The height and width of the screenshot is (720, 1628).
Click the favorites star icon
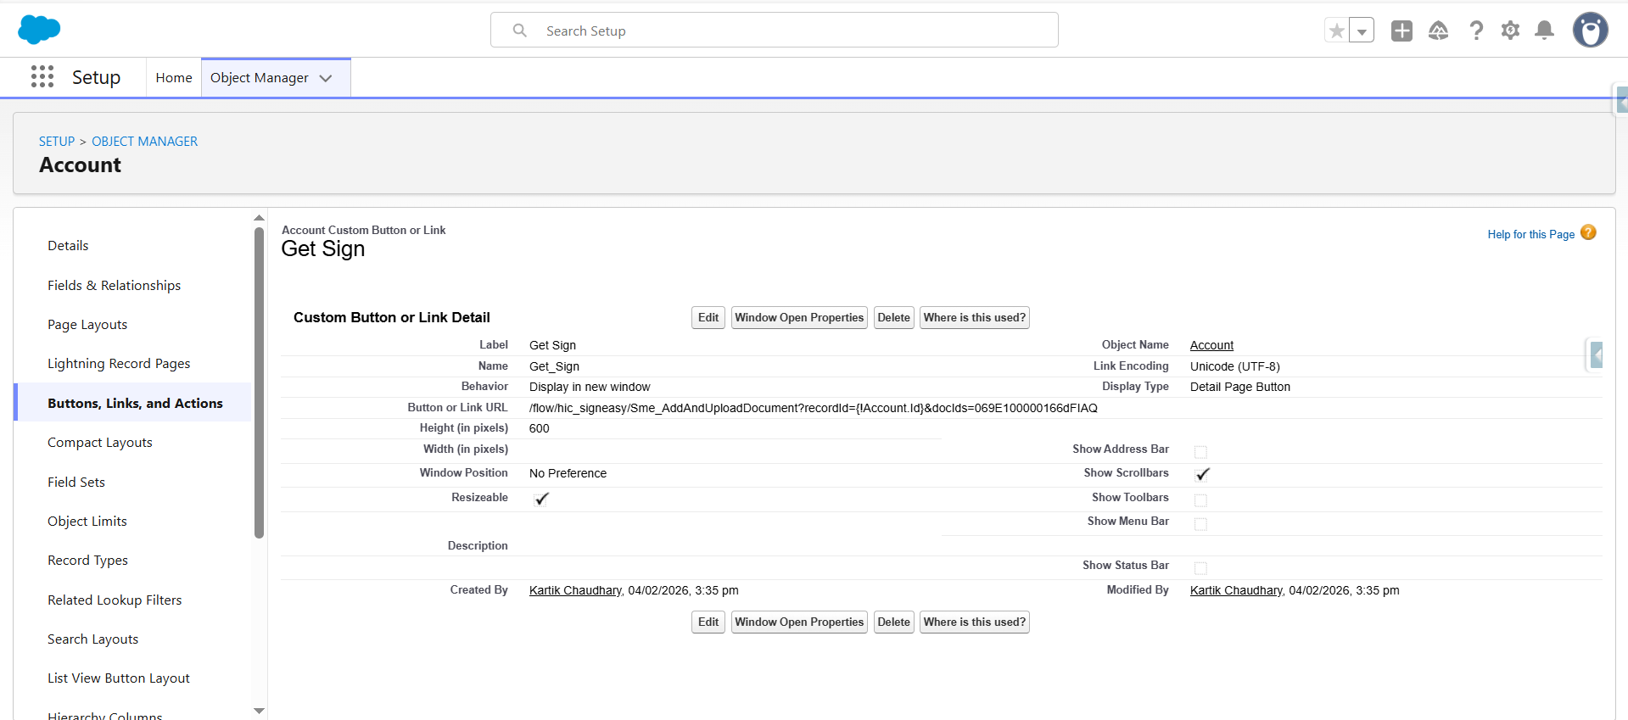[1337, 31]
